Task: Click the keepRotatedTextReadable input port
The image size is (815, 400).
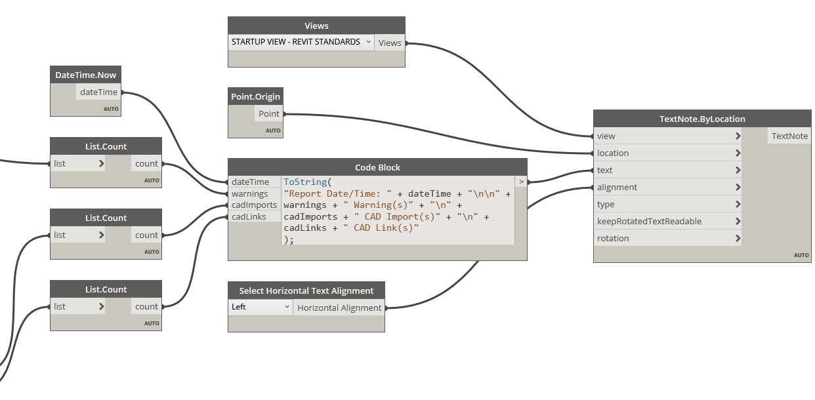Action: 667,221
